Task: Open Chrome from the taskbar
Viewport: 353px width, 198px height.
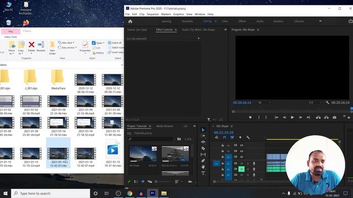Action: click(130, 193)
